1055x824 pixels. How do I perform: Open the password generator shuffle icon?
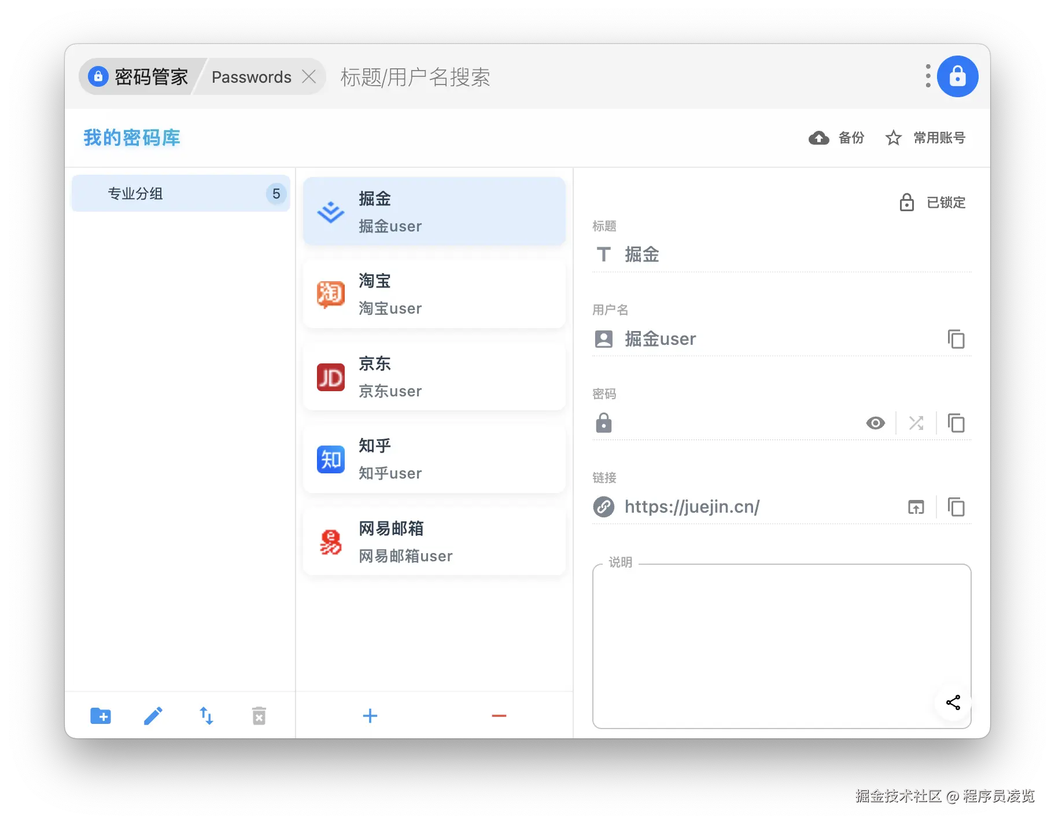click(916, 423)
